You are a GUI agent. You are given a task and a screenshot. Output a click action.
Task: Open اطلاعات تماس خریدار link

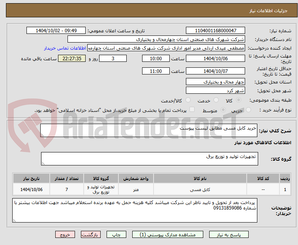click(x=65, y=48)
